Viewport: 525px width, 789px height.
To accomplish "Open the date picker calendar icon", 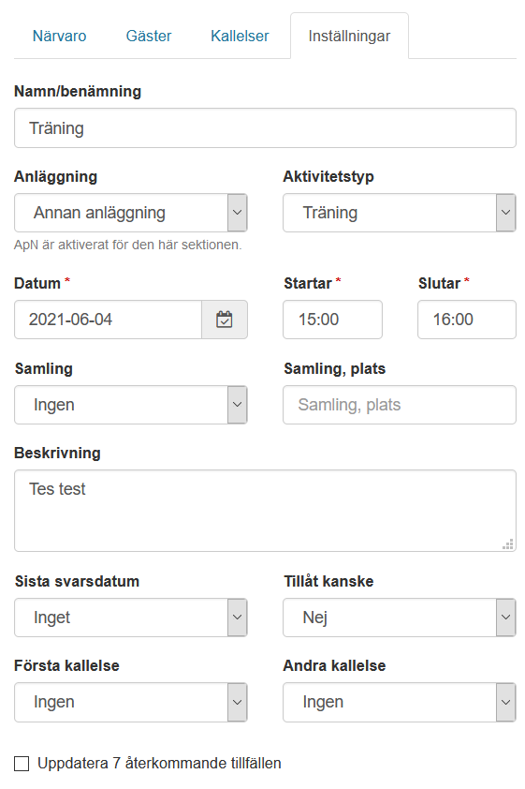I will pyautogui.click(x=224, y=320).
